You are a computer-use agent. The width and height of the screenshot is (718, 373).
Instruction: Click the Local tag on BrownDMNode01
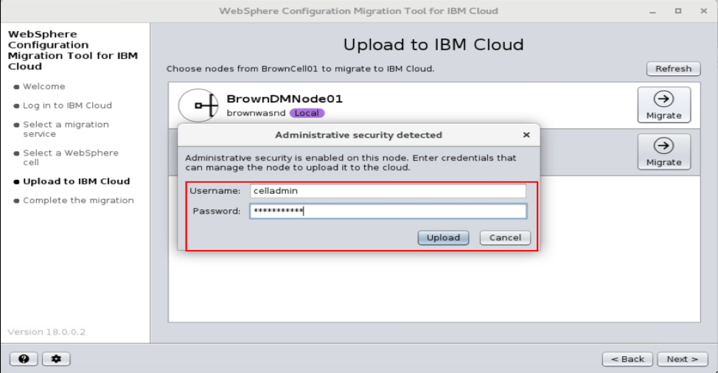pos(307,113)
